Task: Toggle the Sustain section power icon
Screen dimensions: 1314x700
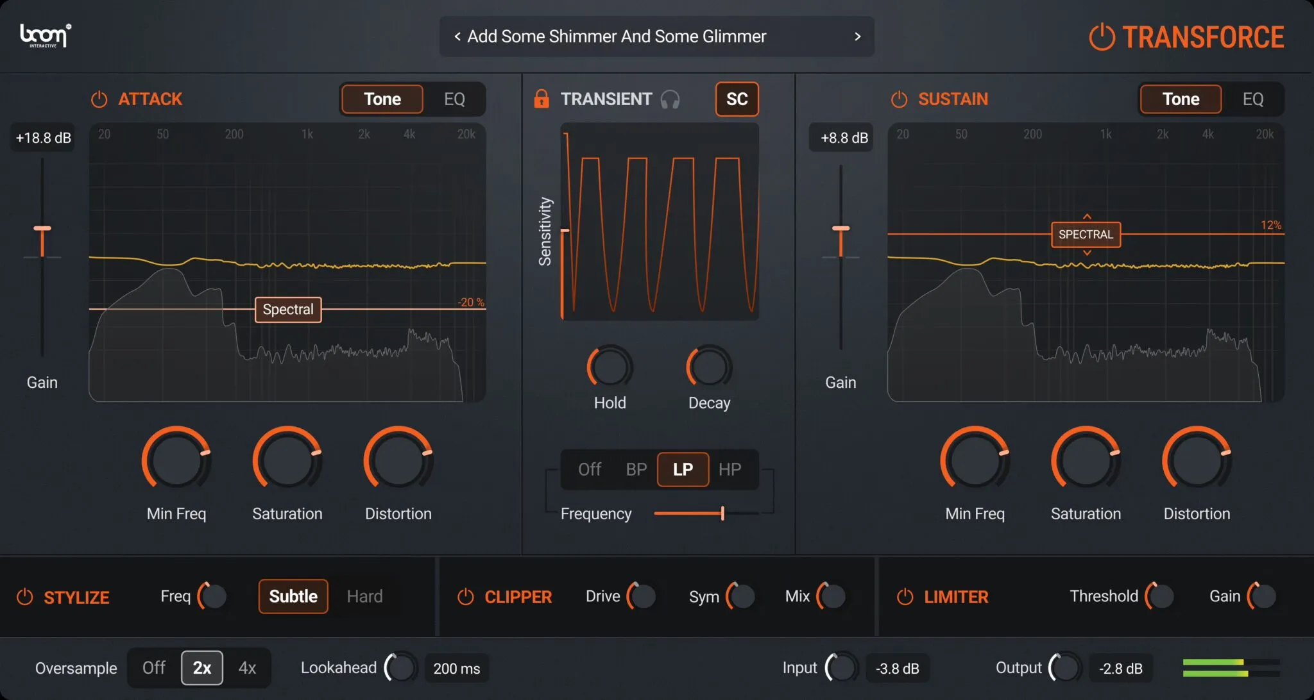Action: pyautogui.click(x=899, y=99)
